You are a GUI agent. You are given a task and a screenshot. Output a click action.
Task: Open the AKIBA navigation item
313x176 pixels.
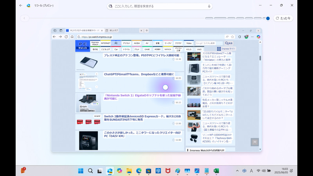click(137, 43)
